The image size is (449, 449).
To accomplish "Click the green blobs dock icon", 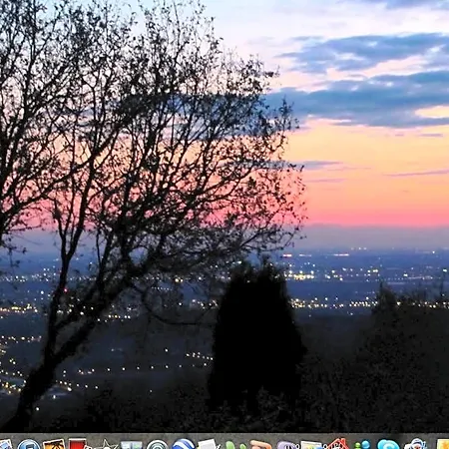I will pyautogui.click(x=235, y=445).
